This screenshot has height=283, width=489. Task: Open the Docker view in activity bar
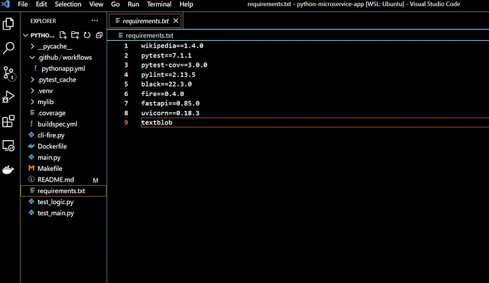pyautogui.click(x=8, y=169)
